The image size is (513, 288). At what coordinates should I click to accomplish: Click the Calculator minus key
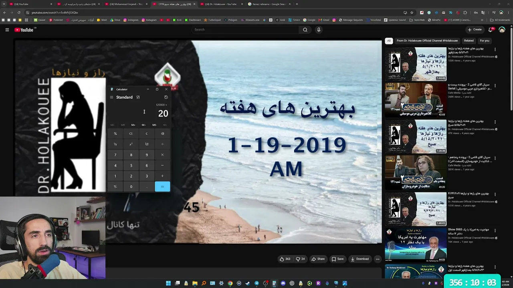[162, 165]
